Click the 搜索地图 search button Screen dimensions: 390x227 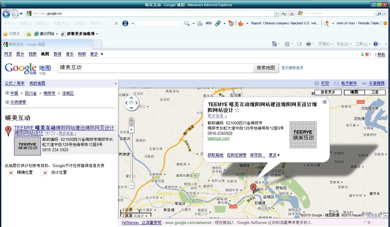(266, 68)
